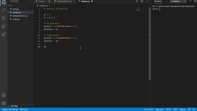Open the Extensions view
This screenshot has width=197, height=111.
[x=4, y=34]
